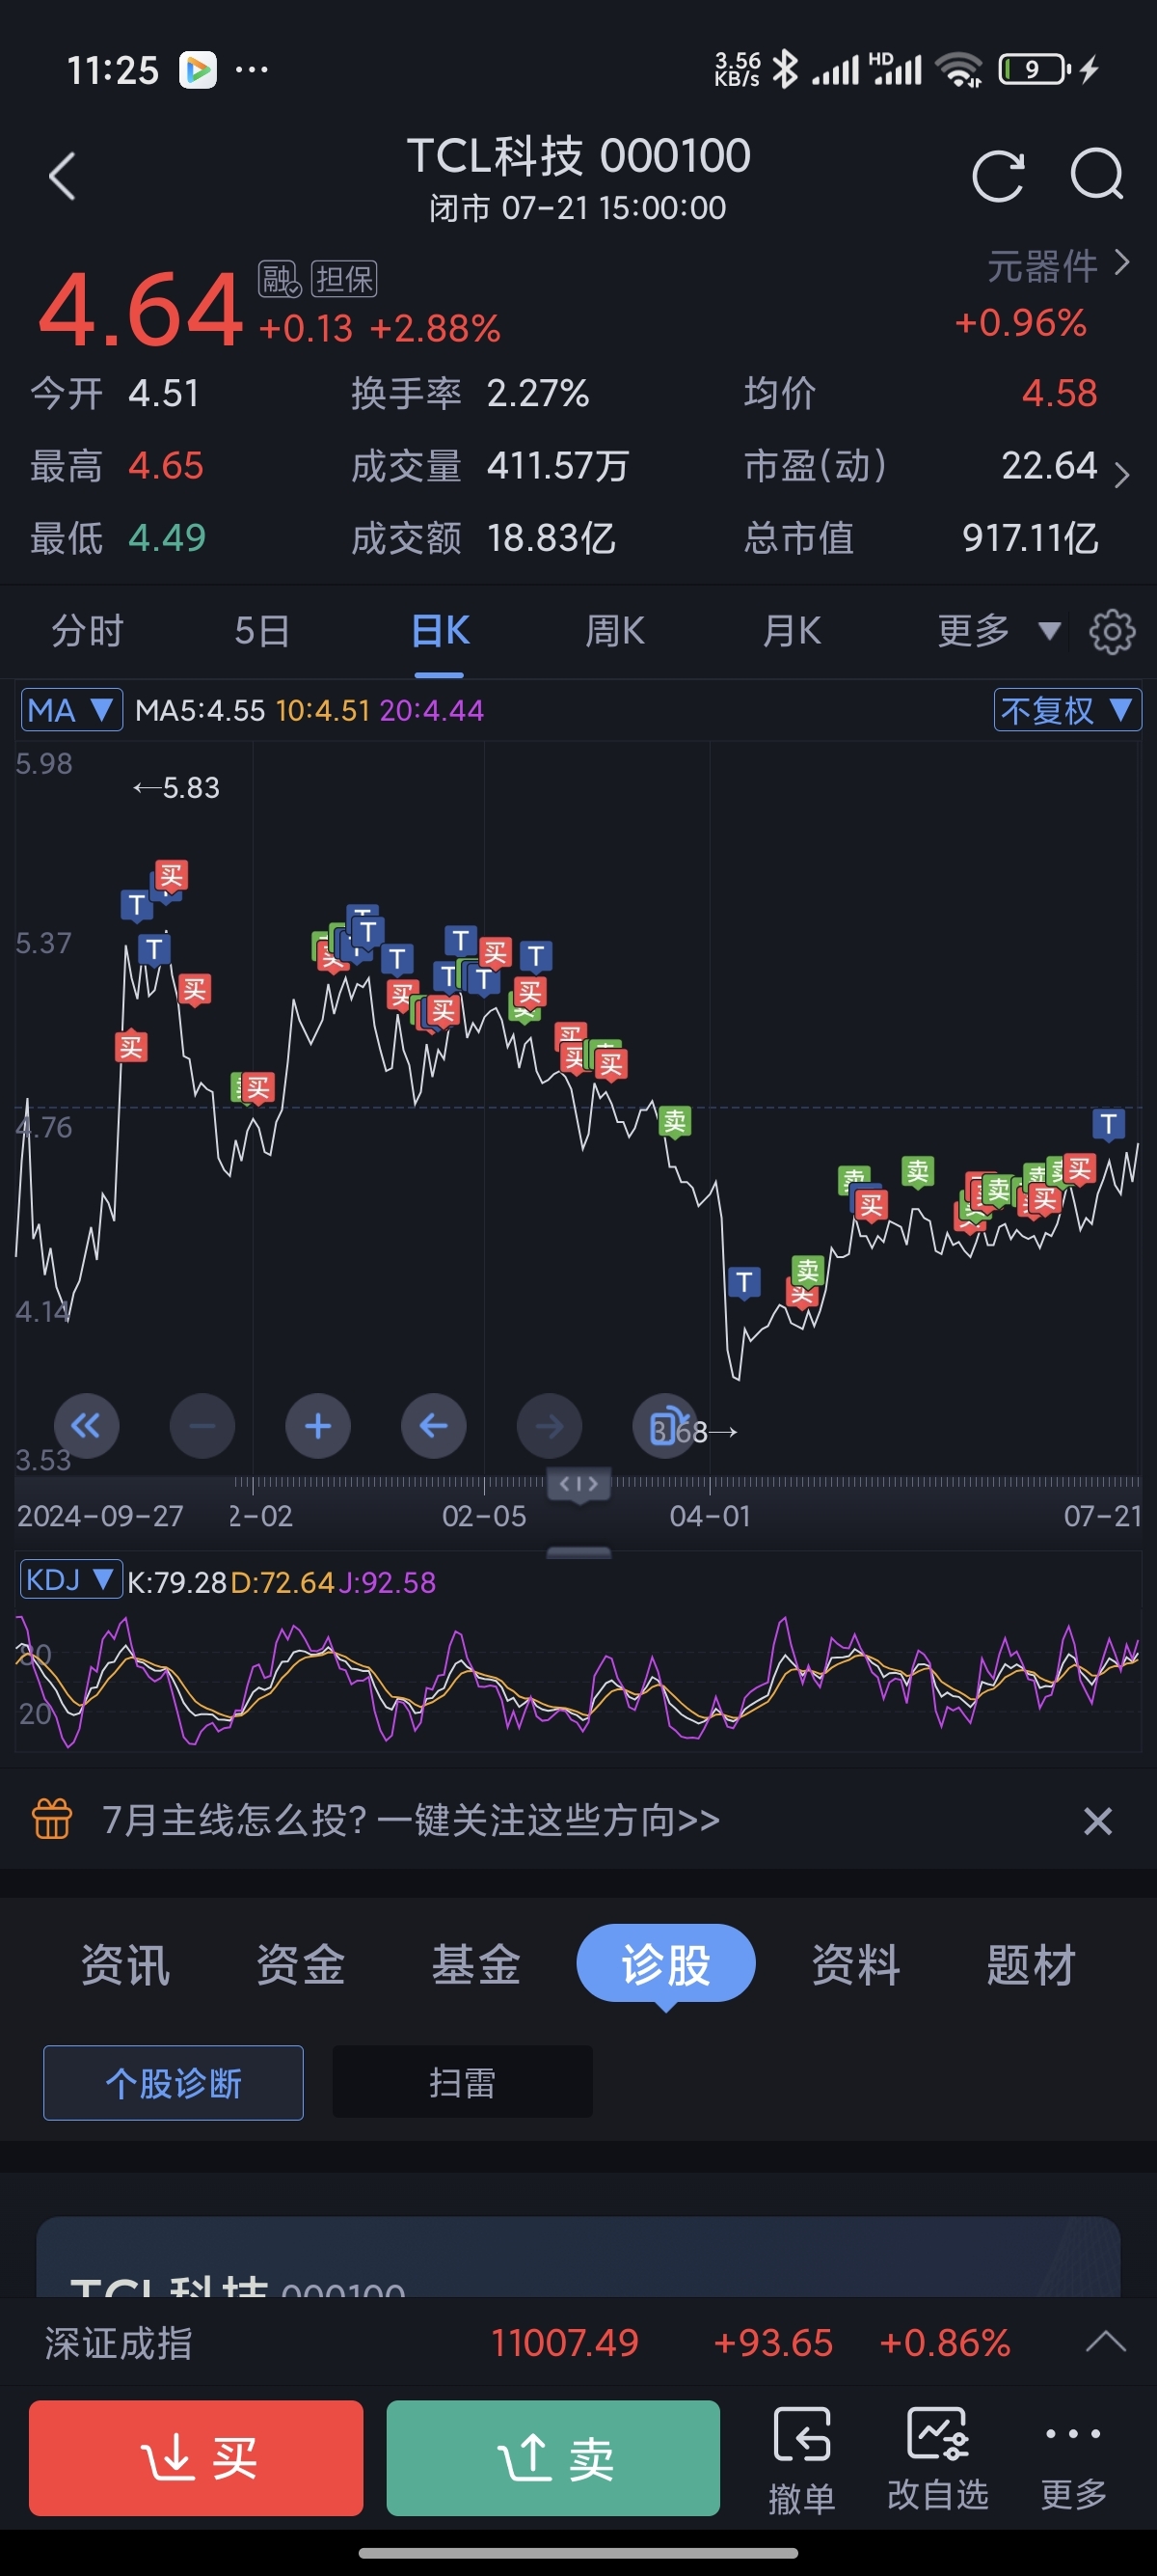Viewport: 1157px width, 2576px height.
Task: Open the 基金 tab
Action: (475, 1964)
